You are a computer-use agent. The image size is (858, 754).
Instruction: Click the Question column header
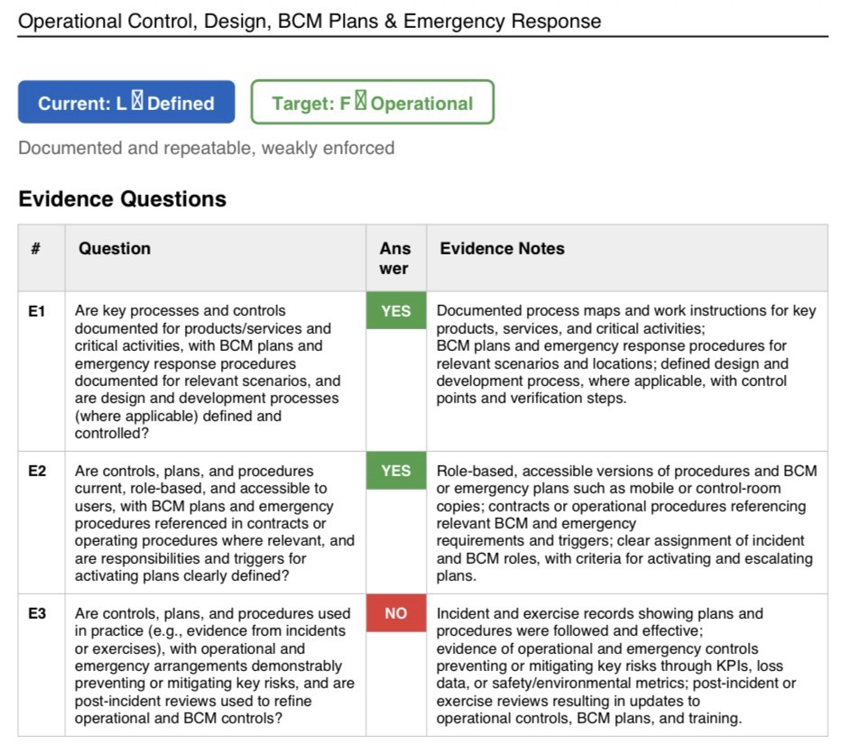point(115,249)
